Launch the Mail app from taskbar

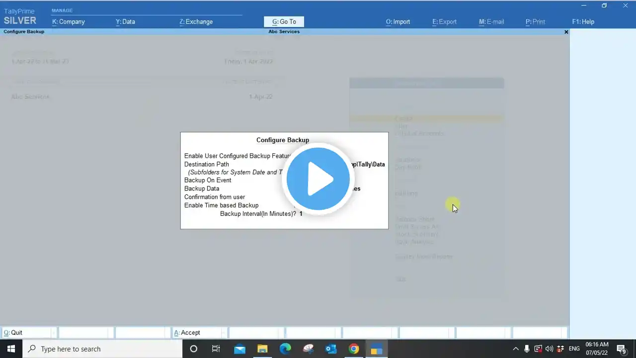(239, 349)
